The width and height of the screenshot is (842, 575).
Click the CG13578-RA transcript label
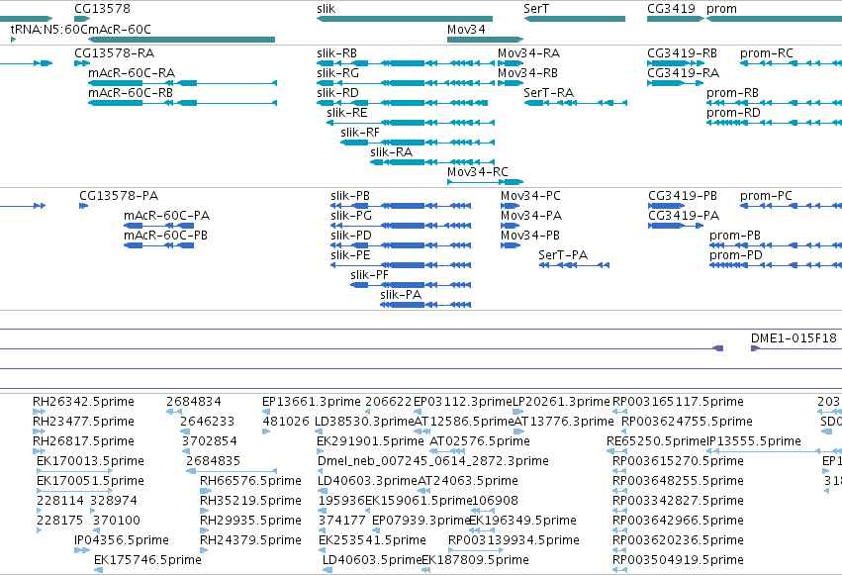click(115, 53)
